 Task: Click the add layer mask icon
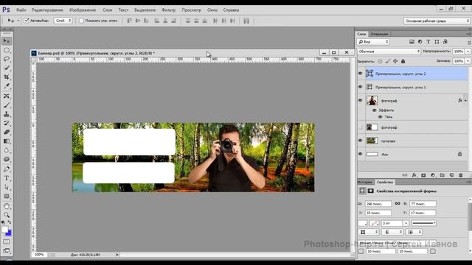pyautogui.click(x=423, y=175)
